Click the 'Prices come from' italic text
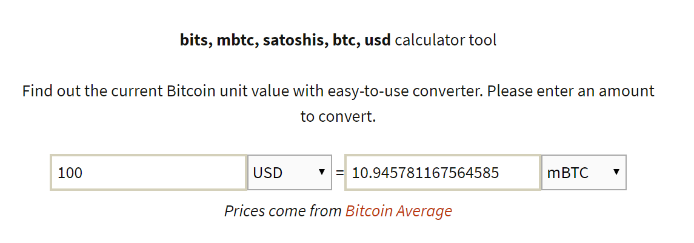This screenshot has width=694, height=243. 283,211
